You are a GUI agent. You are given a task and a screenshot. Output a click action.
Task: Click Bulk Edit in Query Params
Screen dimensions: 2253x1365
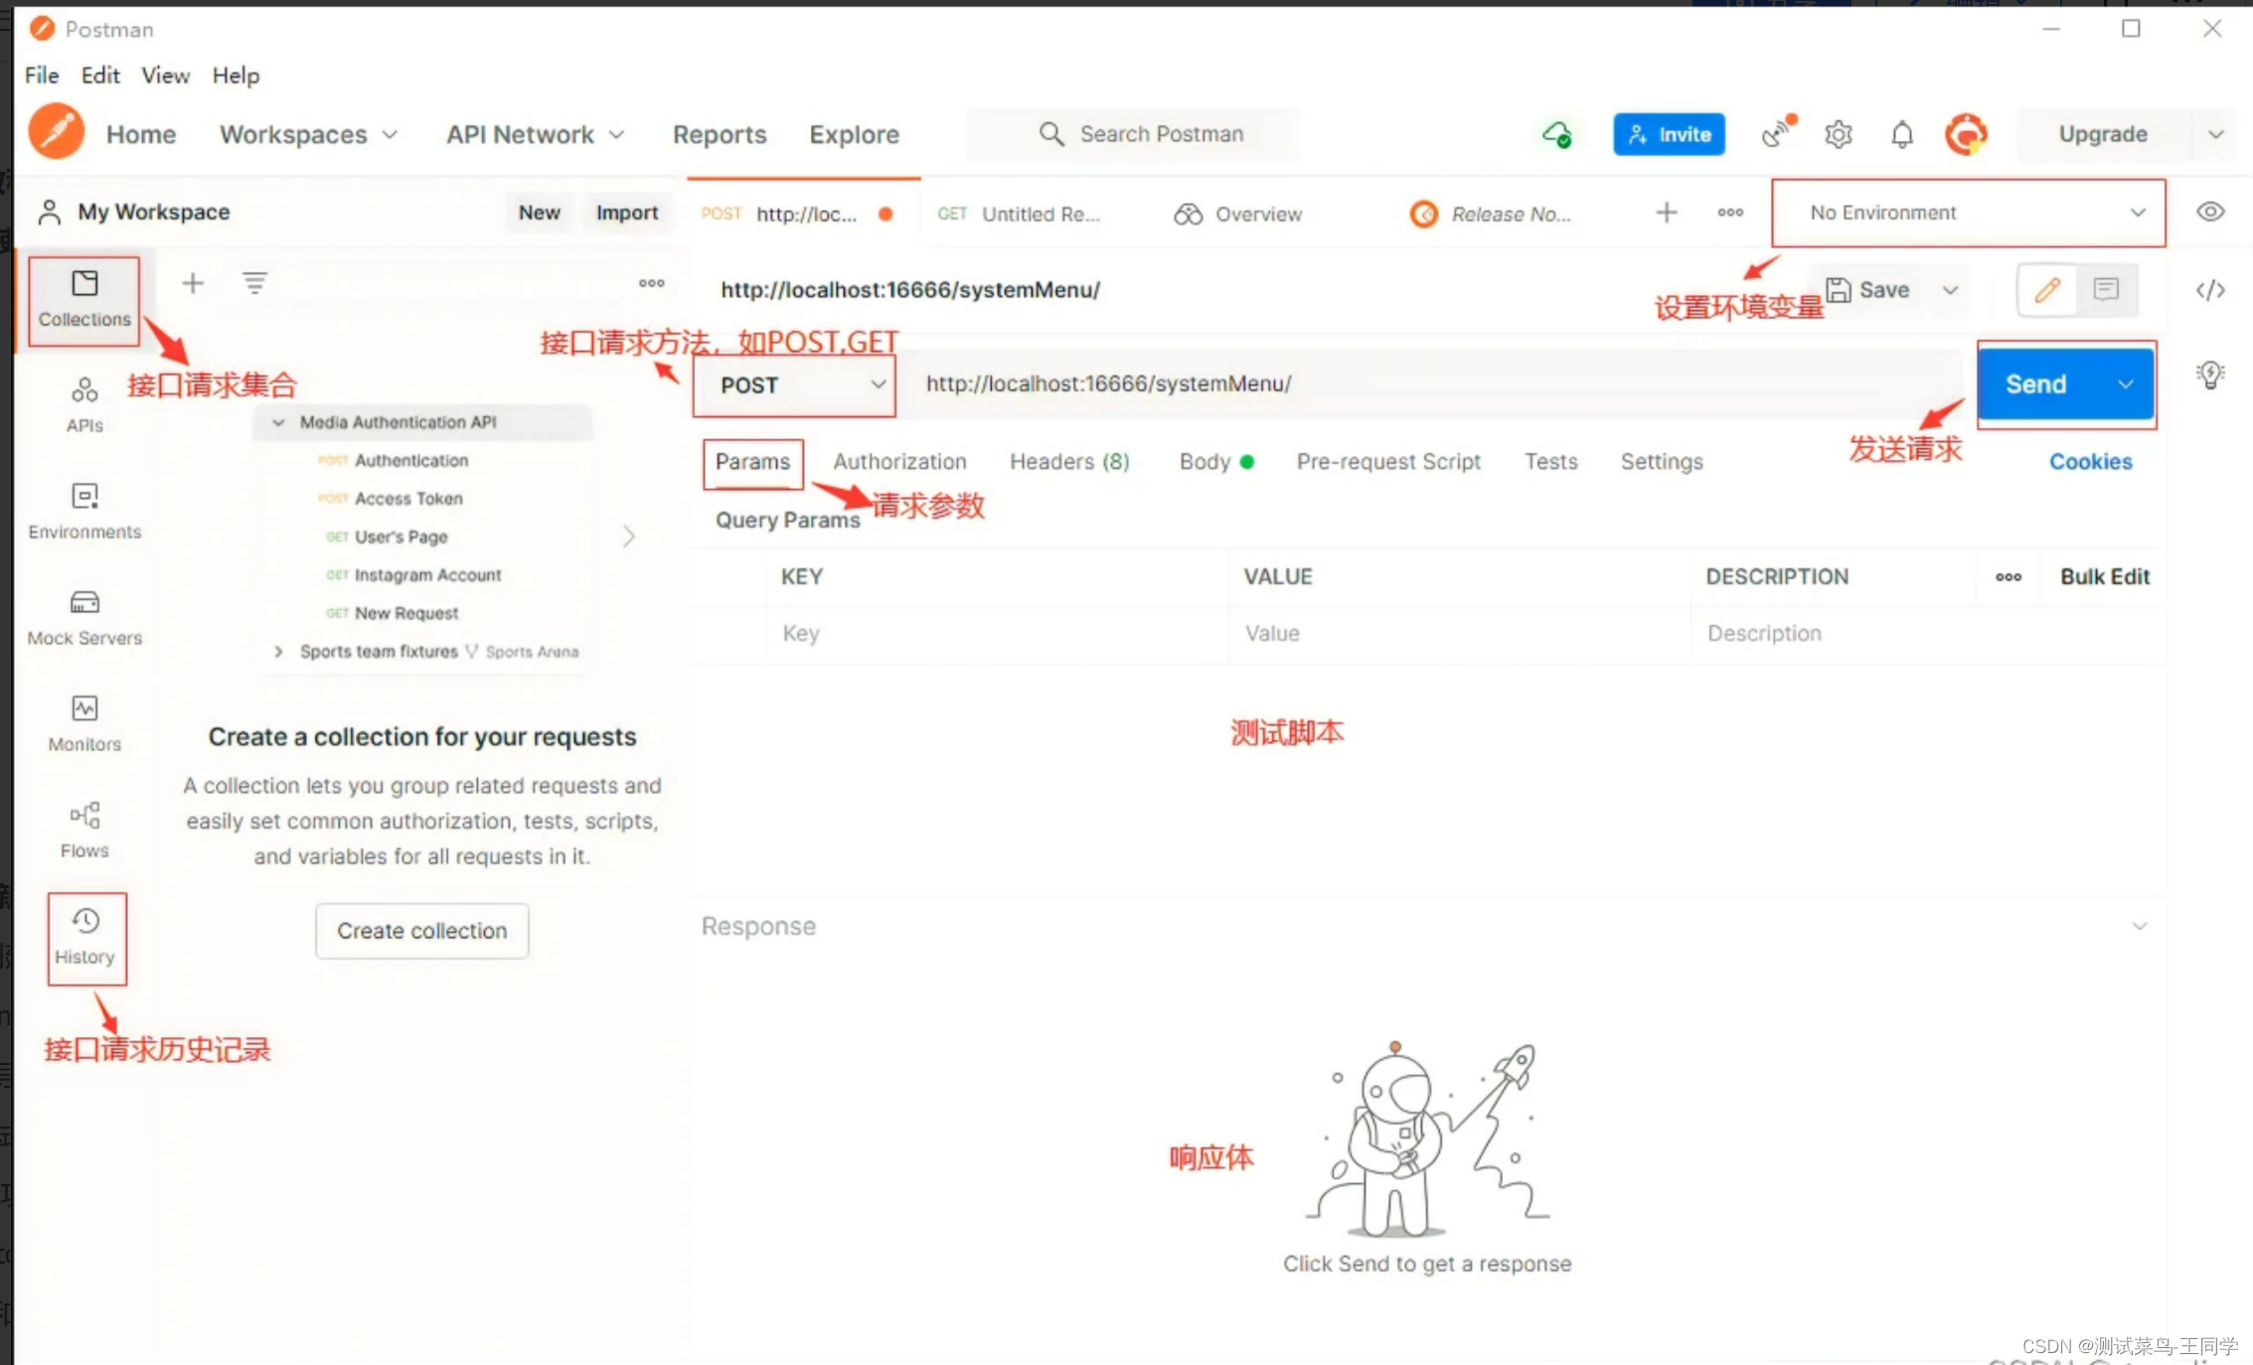(2105, 577)
